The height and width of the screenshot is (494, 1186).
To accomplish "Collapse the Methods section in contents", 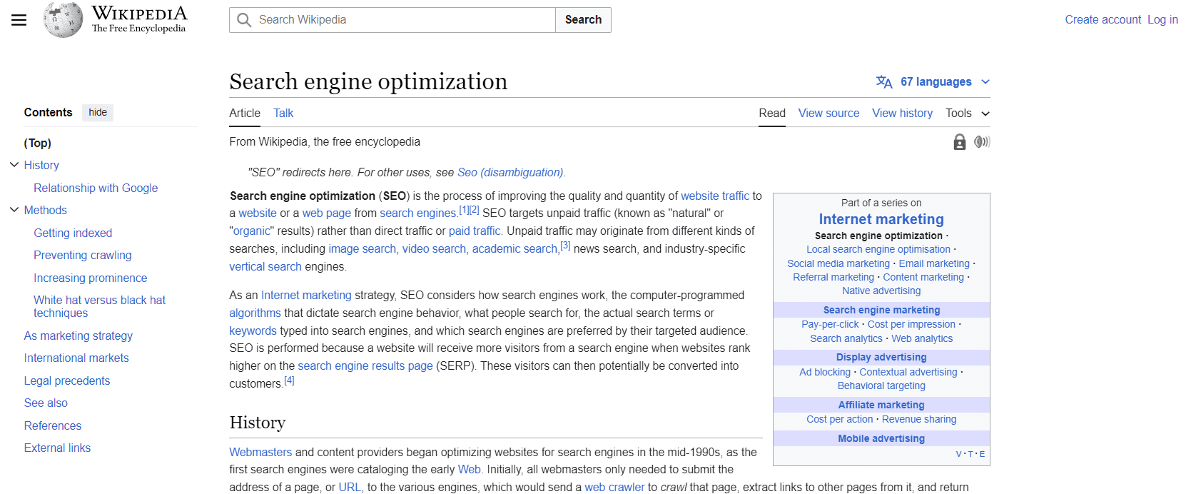I will (x=14, y=210).
